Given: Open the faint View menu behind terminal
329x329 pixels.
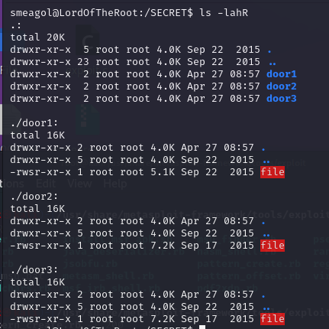Looking at the screenshot, I should coord(79,184).
